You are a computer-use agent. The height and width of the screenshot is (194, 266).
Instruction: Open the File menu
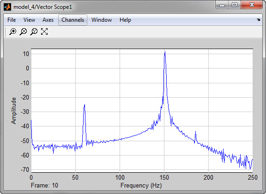pos(12,20)
